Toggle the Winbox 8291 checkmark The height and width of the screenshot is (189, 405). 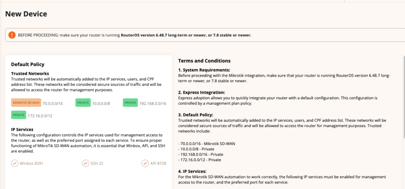pyautogui.click(x=15, y=163)
